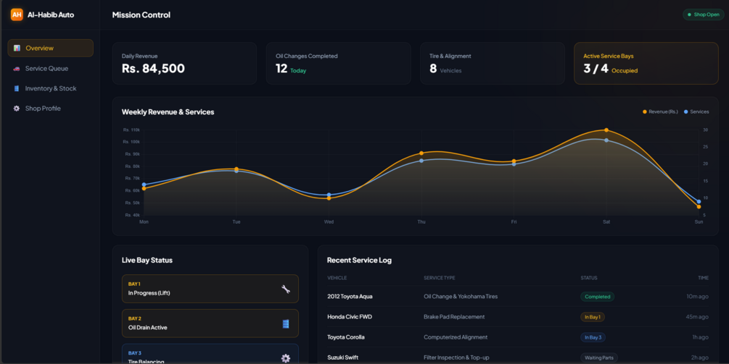The height and width of the screenshot is (364, 729).
Task: Select the Saturday revenue peak data point
Action: click(x=606, y=130)
